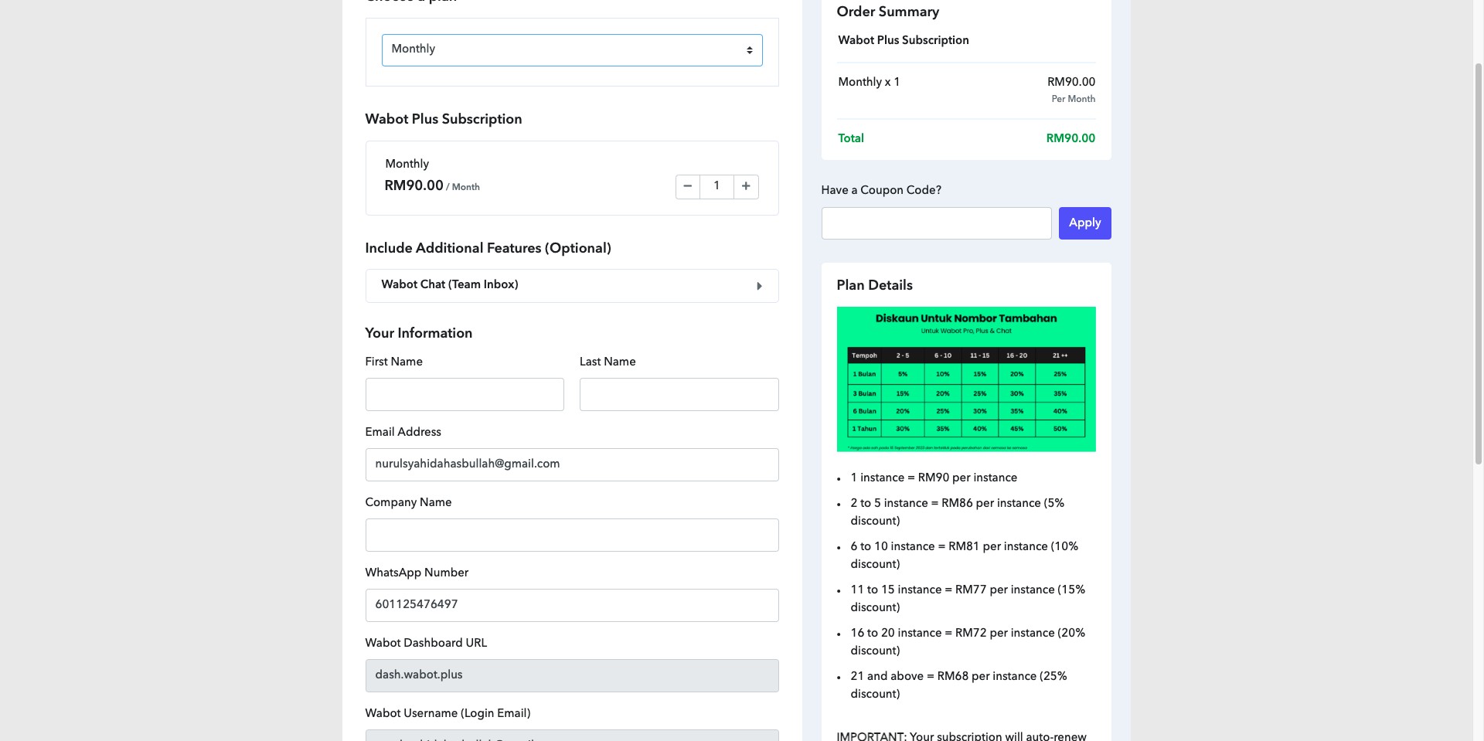This screenshot has height=741, width=1484.
Task: Click the 'RM90.00 / Month' price label
Action: point(432,185)
